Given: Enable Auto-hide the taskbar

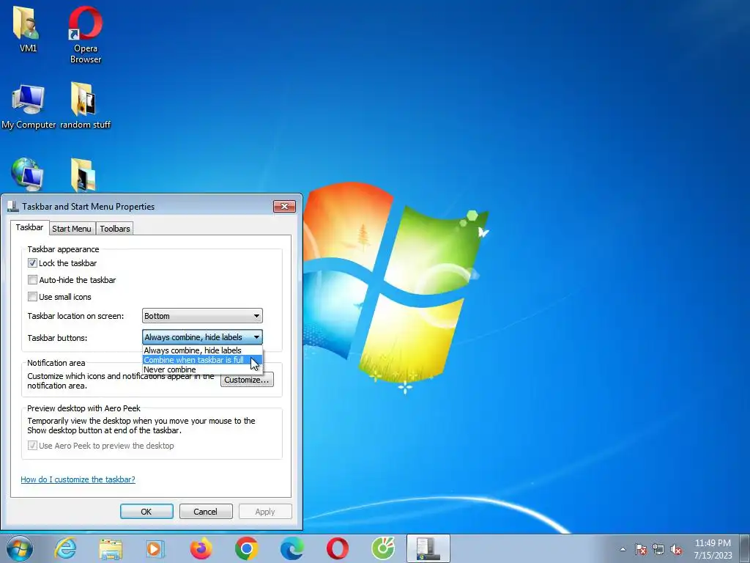Looking at the screenshot, I should (x=32, y=279).
